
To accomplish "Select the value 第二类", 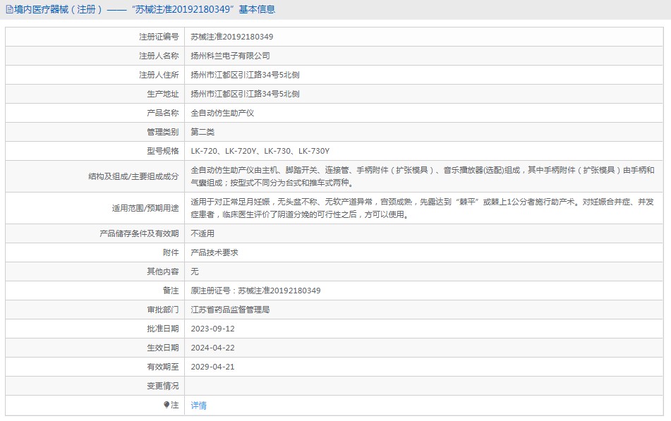I will 202,132.
